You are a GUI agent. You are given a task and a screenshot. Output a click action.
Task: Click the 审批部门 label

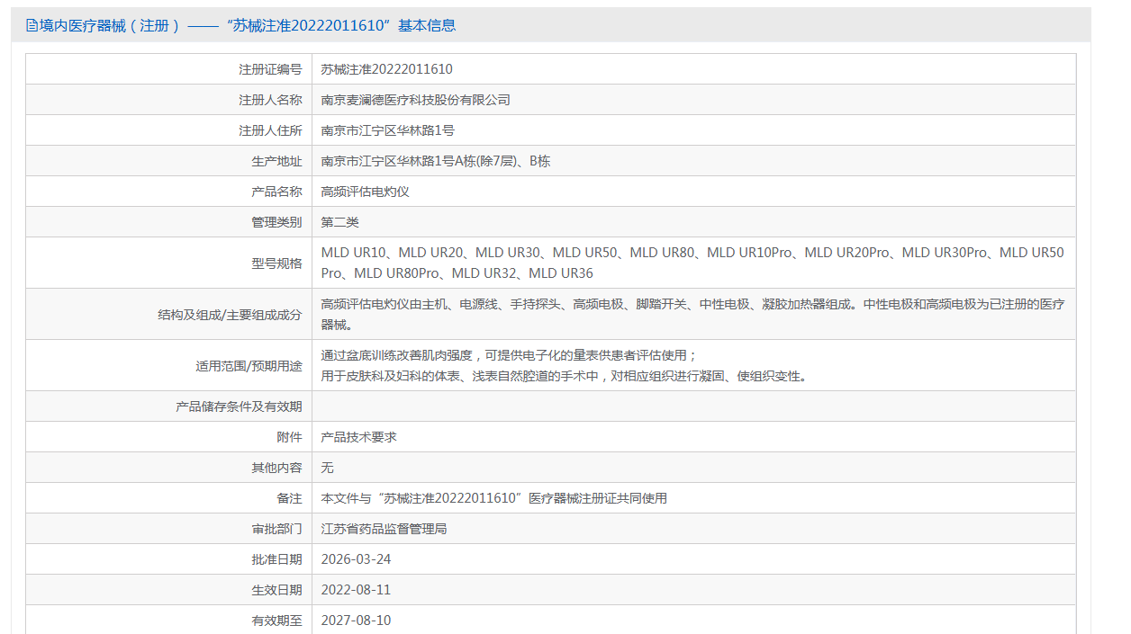[276, 529]
